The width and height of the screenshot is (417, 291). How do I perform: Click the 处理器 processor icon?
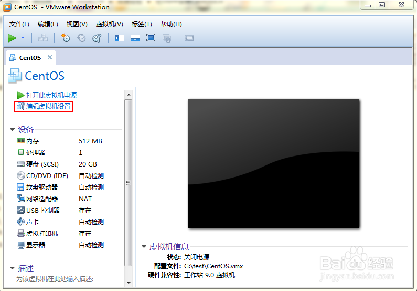(21, 152)
